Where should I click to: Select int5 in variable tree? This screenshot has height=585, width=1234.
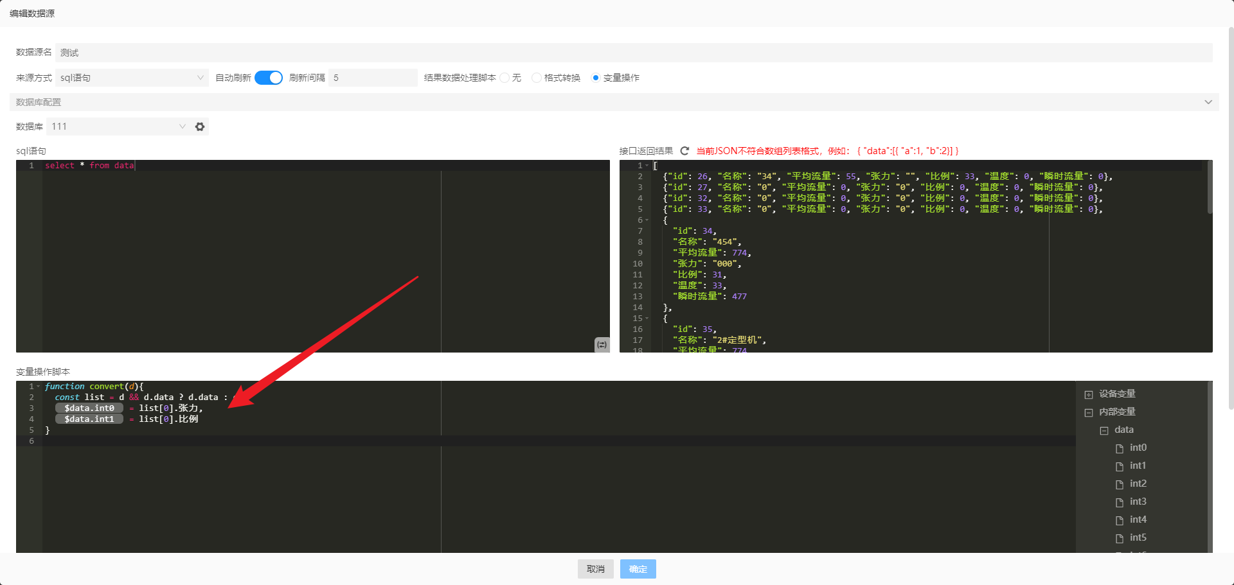pos(1138,537)
